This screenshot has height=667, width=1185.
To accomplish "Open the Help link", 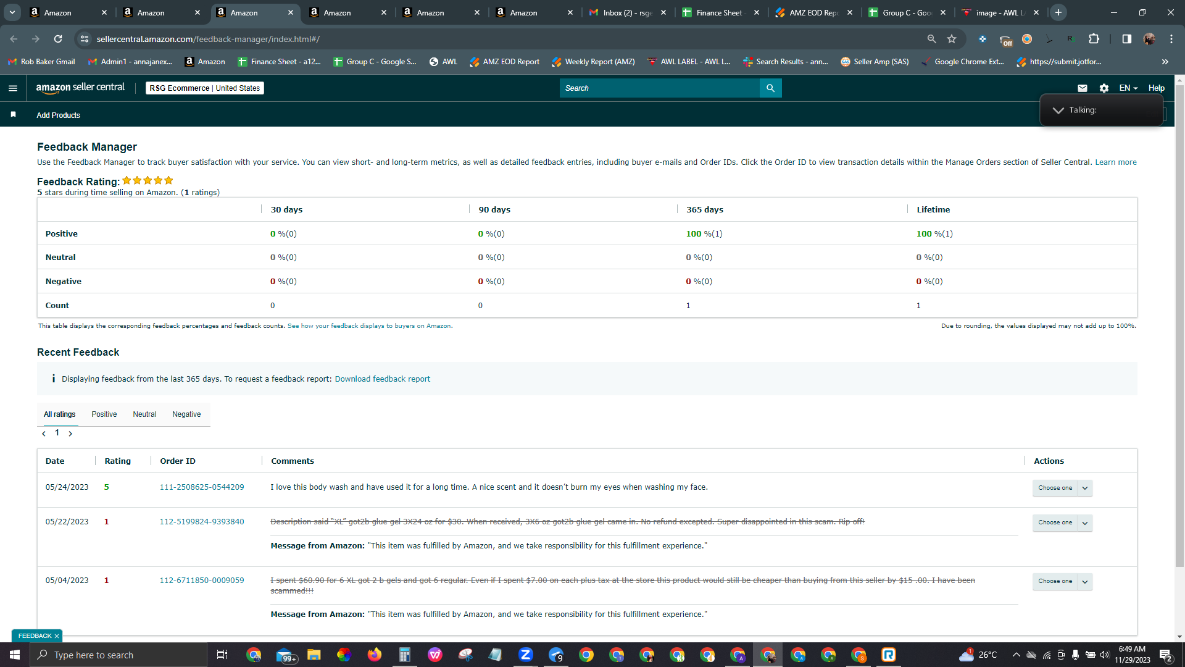I will tap(1156, 88).
